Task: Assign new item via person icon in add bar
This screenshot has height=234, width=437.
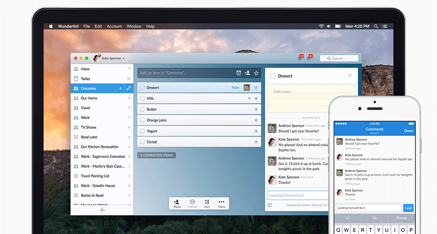Action: (247, 73)
